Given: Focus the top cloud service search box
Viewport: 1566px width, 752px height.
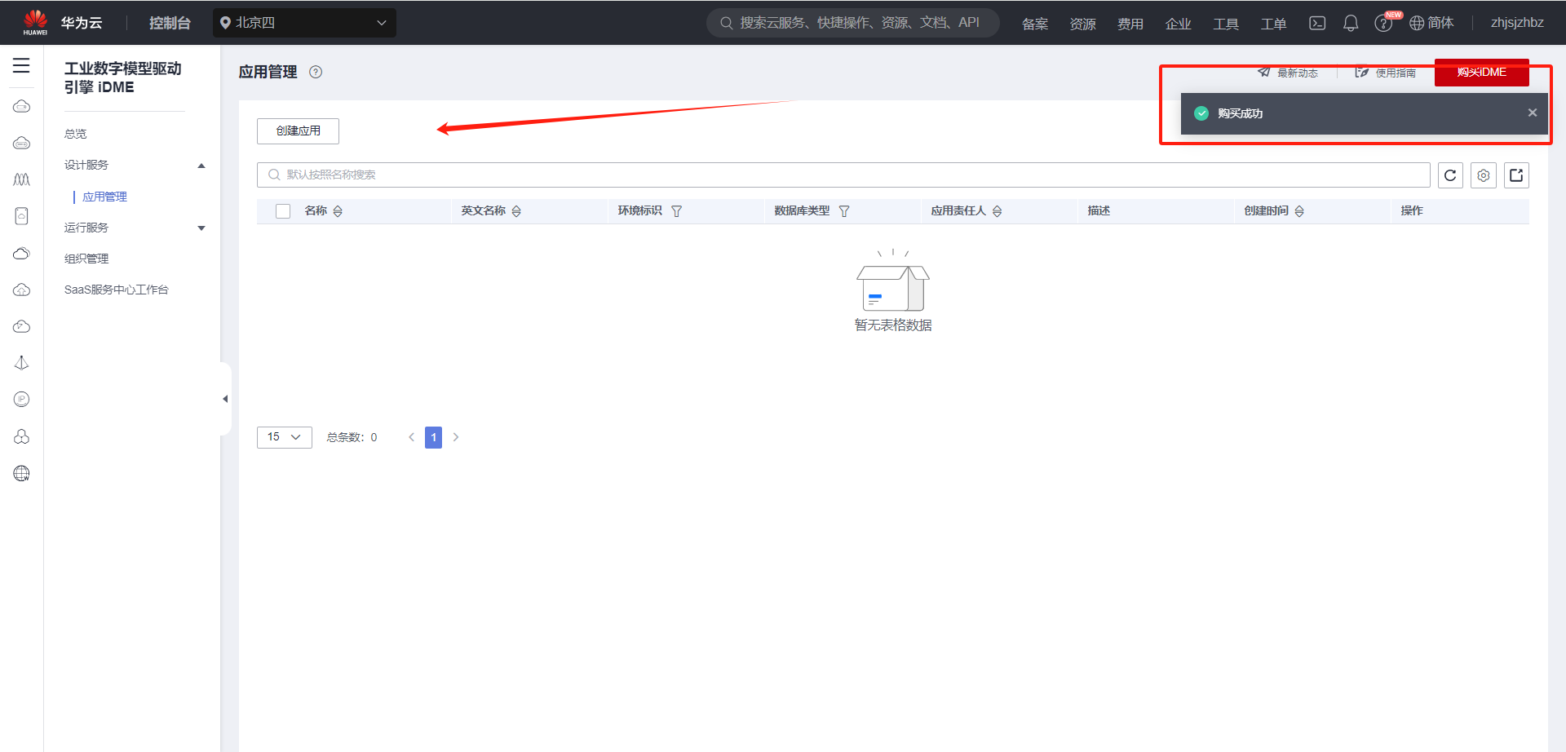Looking at the screenshot, I should [853, 23].
